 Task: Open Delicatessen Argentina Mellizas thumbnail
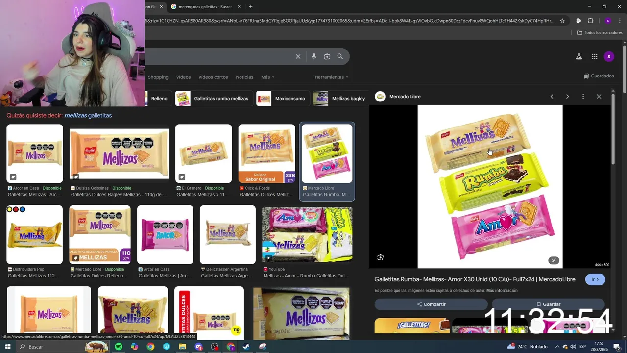(227, 234)
